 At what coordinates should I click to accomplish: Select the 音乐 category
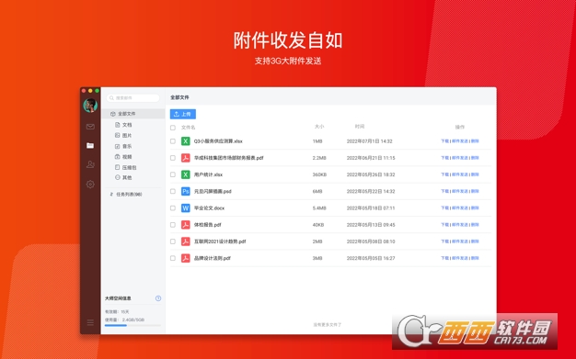pos(123,146)
